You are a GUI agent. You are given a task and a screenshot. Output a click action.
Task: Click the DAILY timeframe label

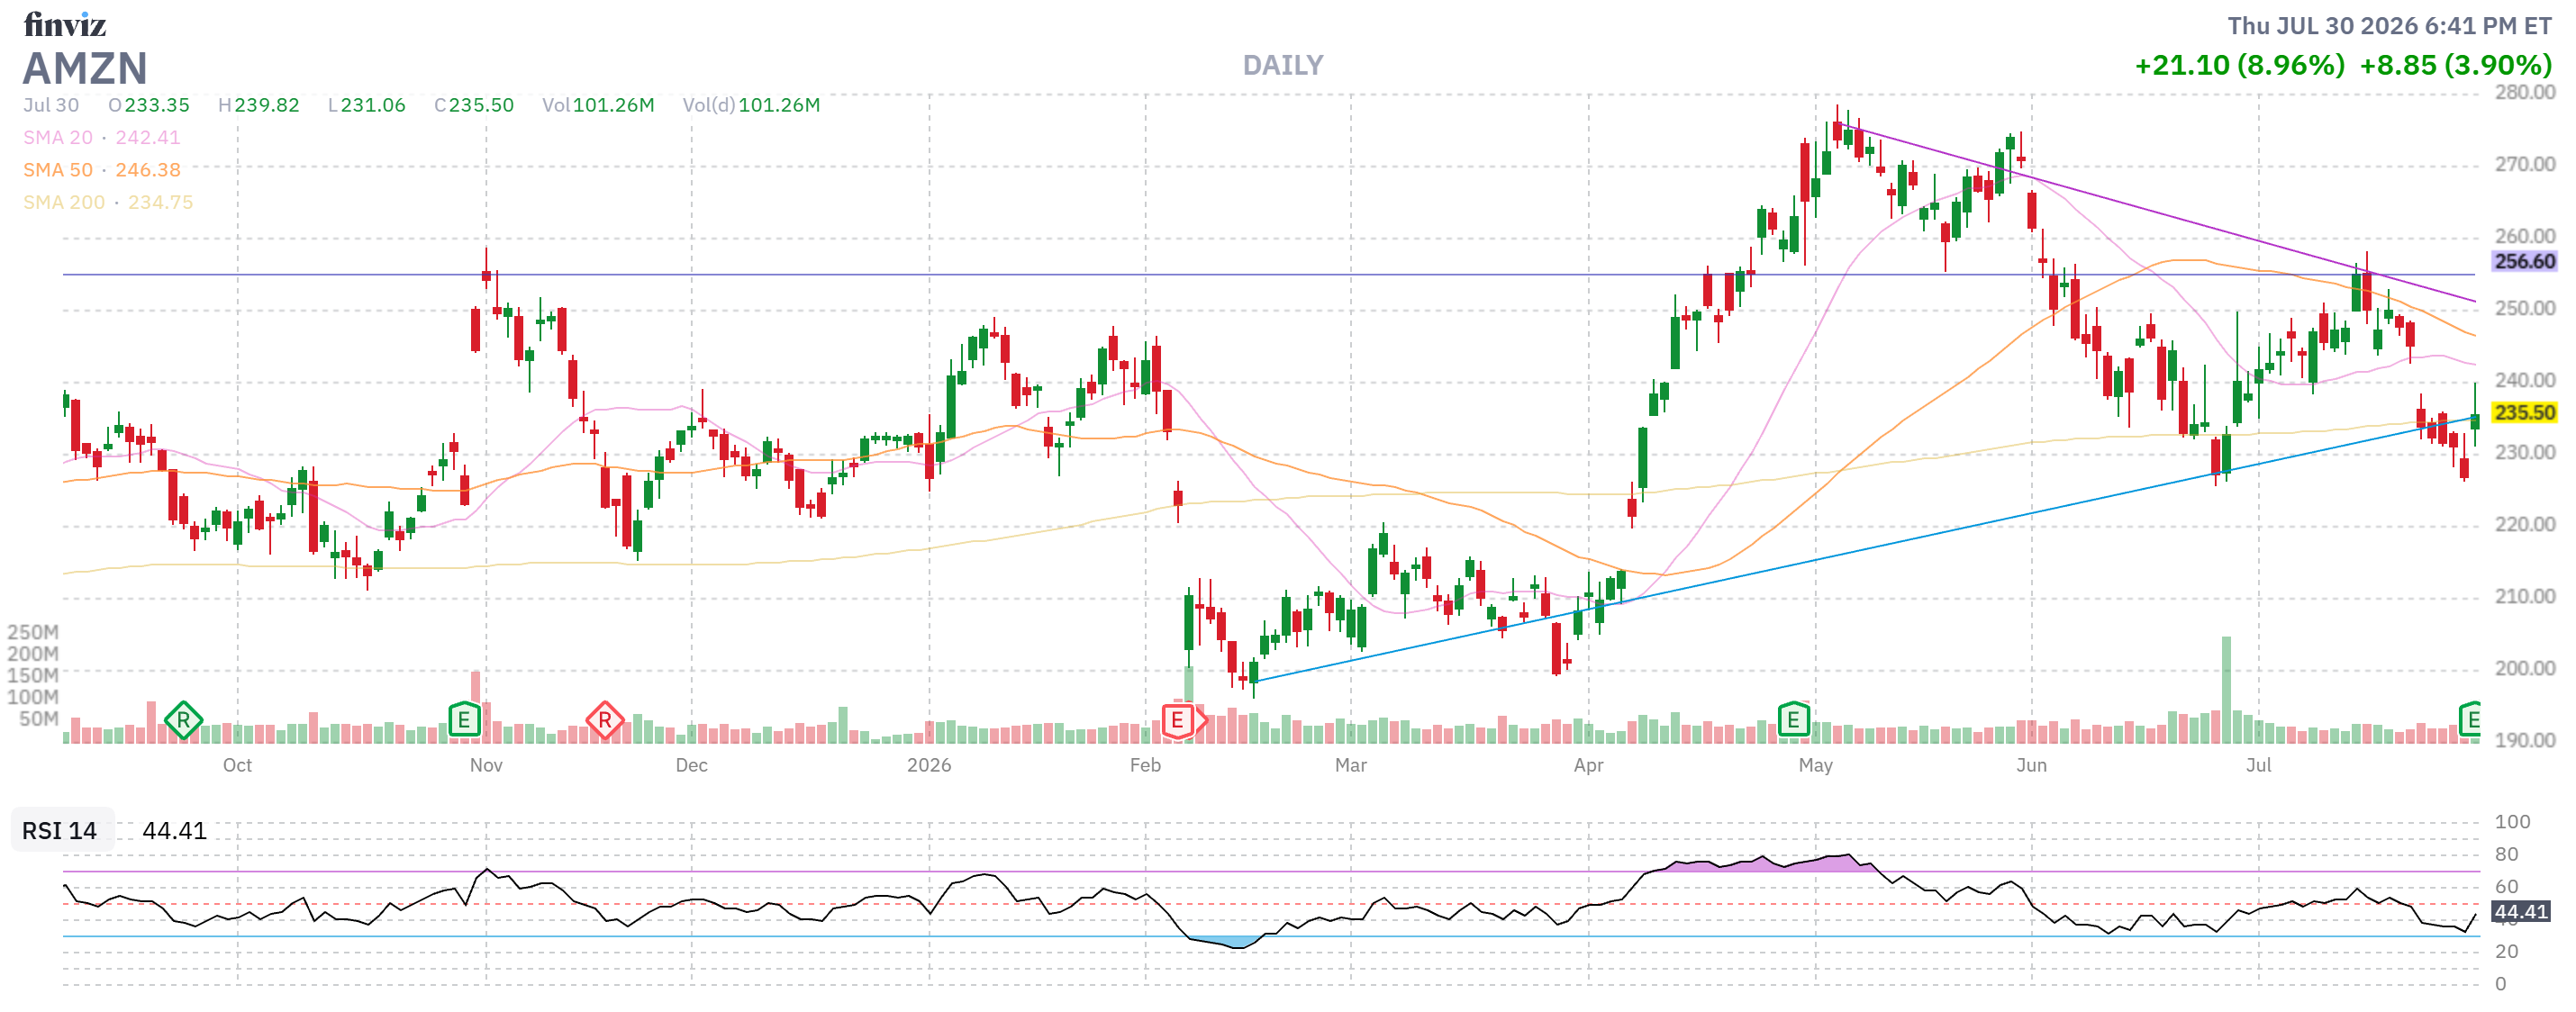pos(1283,66)
